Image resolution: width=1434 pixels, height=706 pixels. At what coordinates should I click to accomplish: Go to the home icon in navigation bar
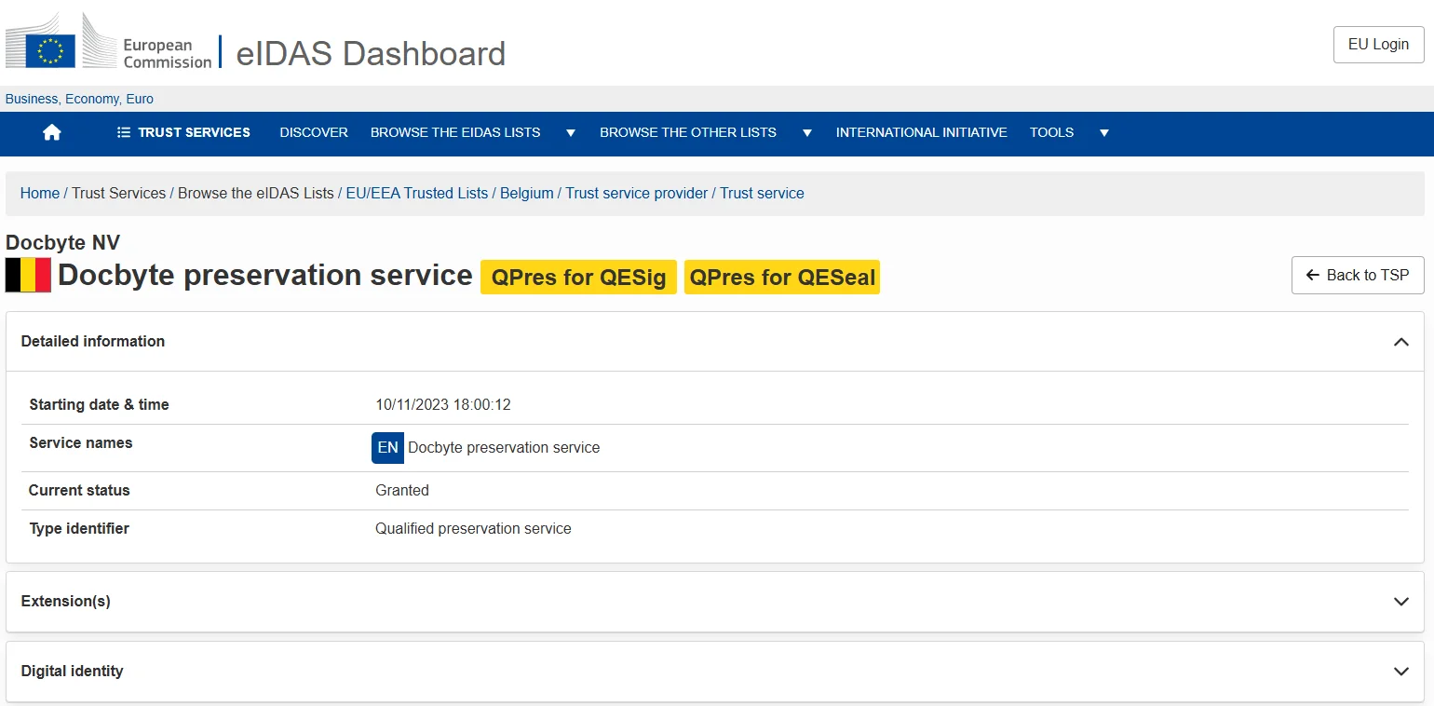tap(52, 132)
